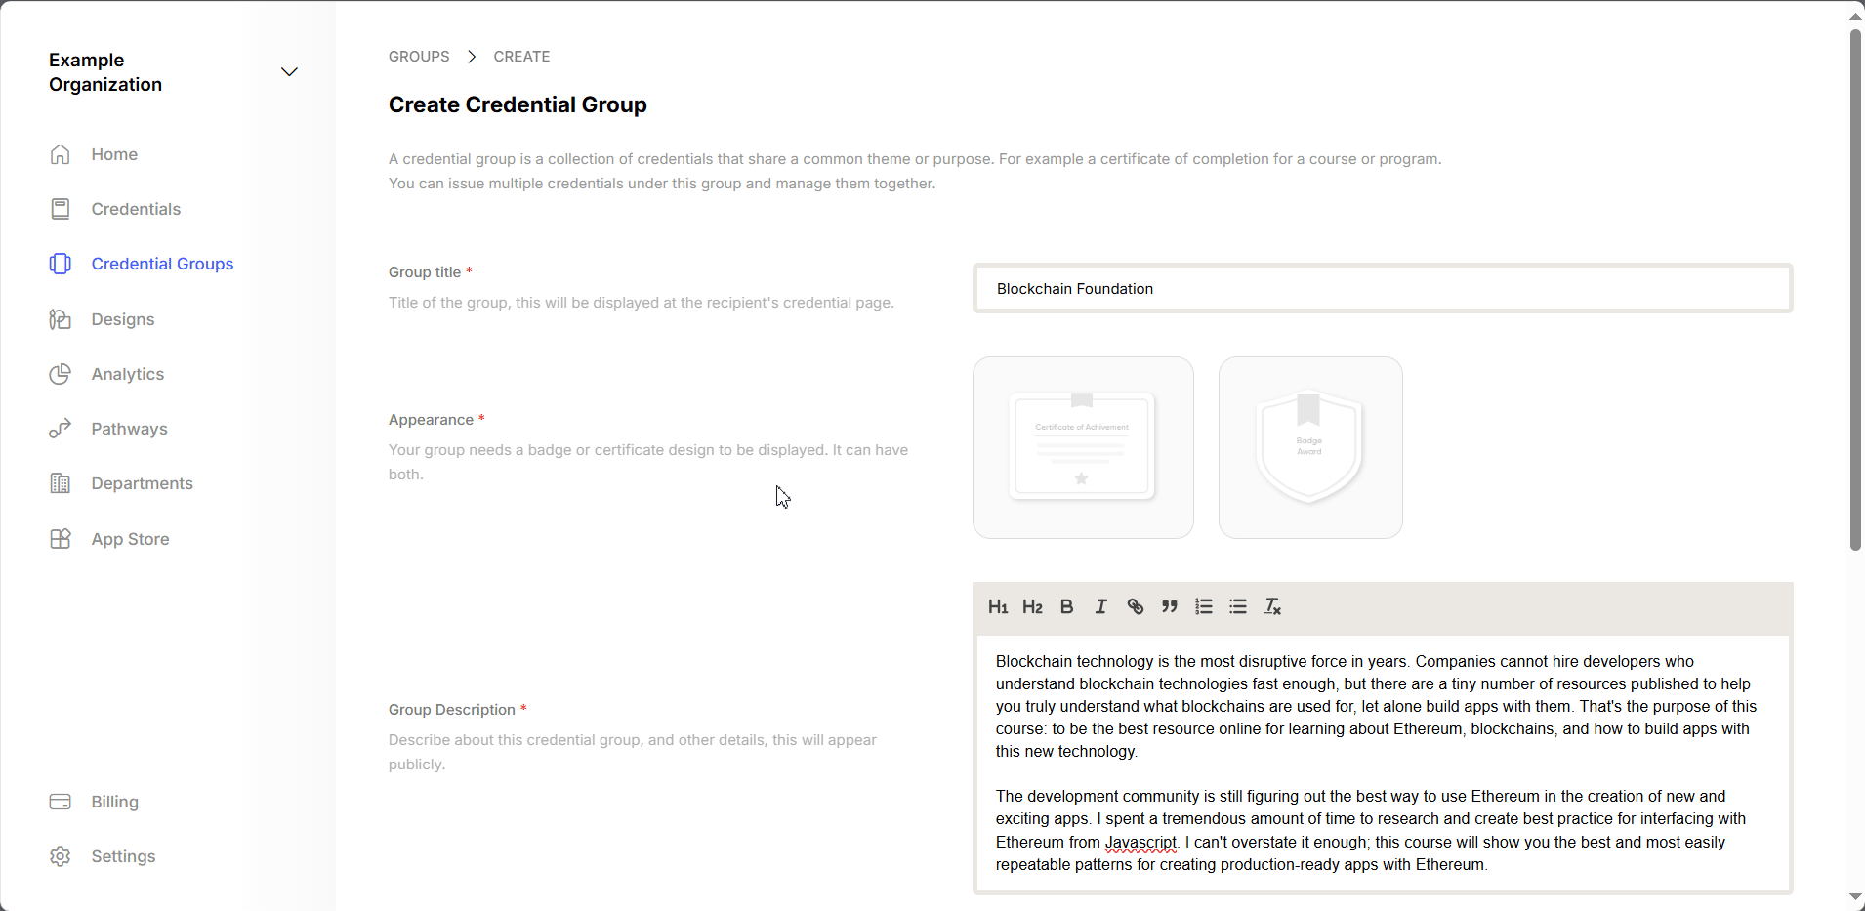Screen dimensions: 1865x911
Task: Select the badge appearance design
Action: [x=1308, y=447]
